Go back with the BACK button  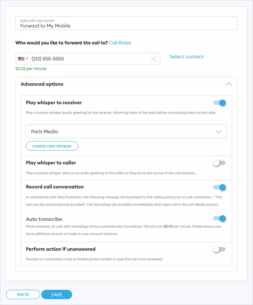[23, 295]
